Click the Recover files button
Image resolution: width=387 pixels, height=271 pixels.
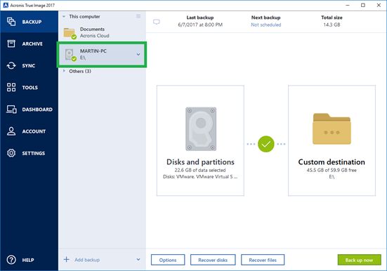[x=263, y=260]
